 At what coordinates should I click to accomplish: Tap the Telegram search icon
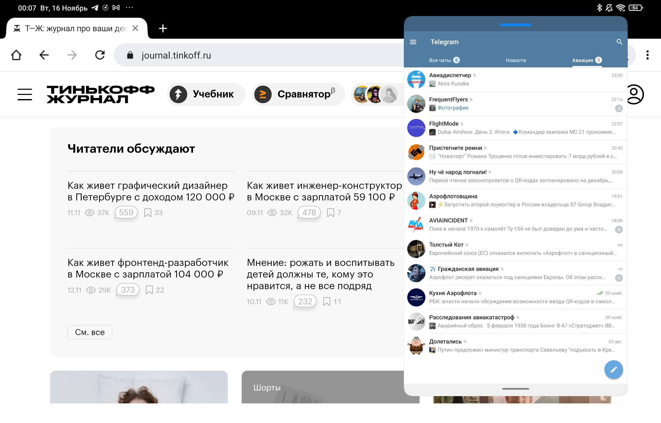coord(619,42)
